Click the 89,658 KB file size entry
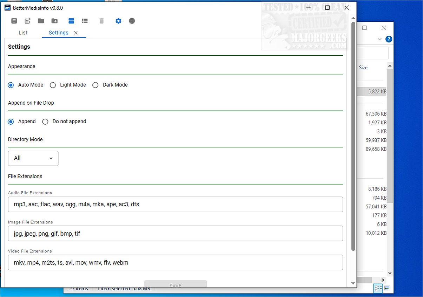 (376, 149)
